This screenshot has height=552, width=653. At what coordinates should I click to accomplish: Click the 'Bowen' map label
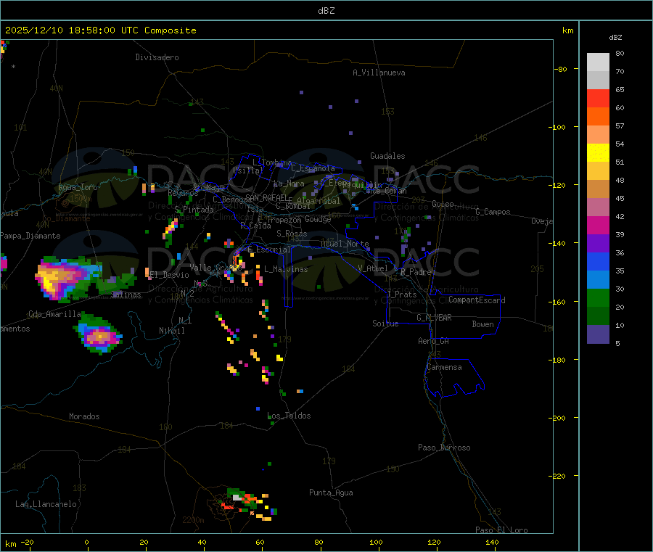483,324
